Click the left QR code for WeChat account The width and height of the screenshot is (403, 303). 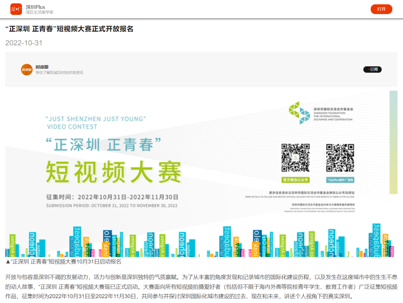tap(295, 158)
